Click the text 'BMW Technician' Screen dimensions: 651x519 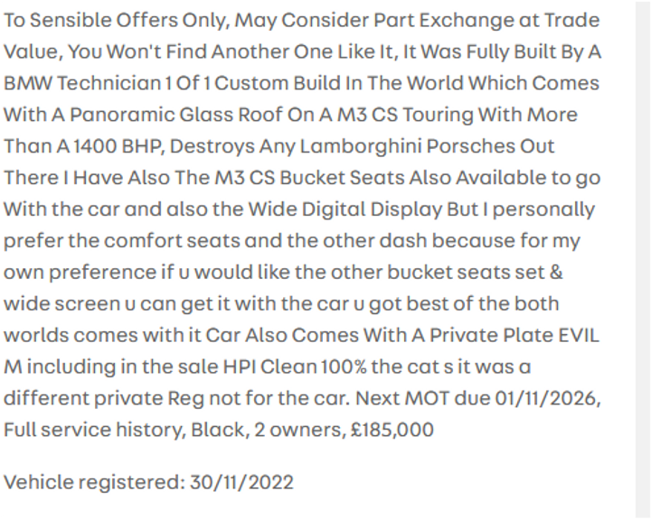click(82, 83)
